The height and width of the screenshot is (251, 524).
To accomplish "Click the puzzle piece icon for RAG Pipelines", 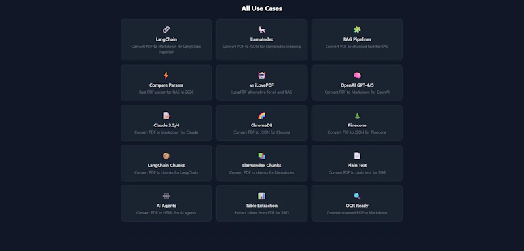I will pyautogui.click(x=357, y=29).
